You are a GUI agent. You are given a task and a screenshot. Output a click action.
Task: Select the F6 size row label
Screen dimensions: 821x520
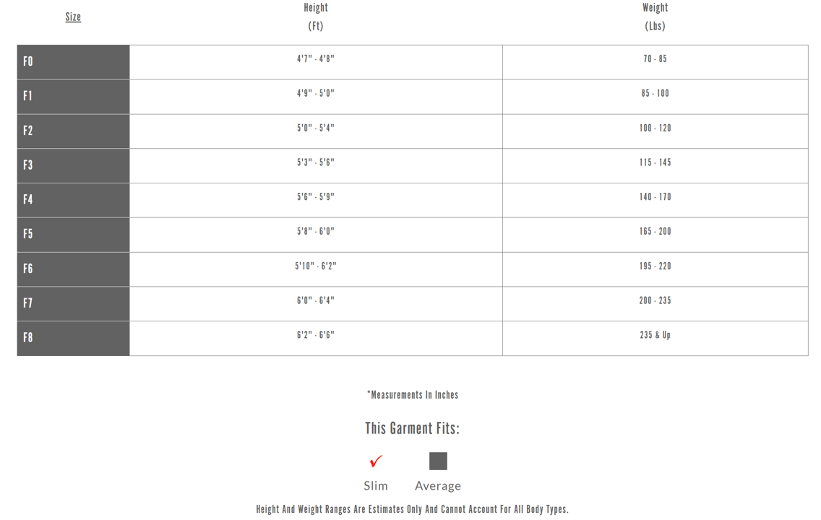click(28, 269)
